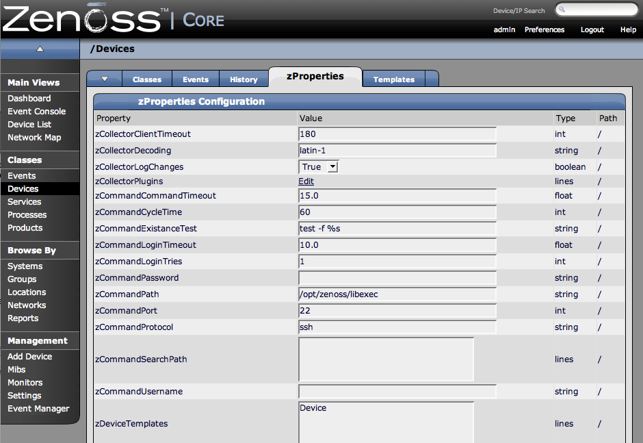
Task: Browse by Locations
Action: click(x=27, y=292)
